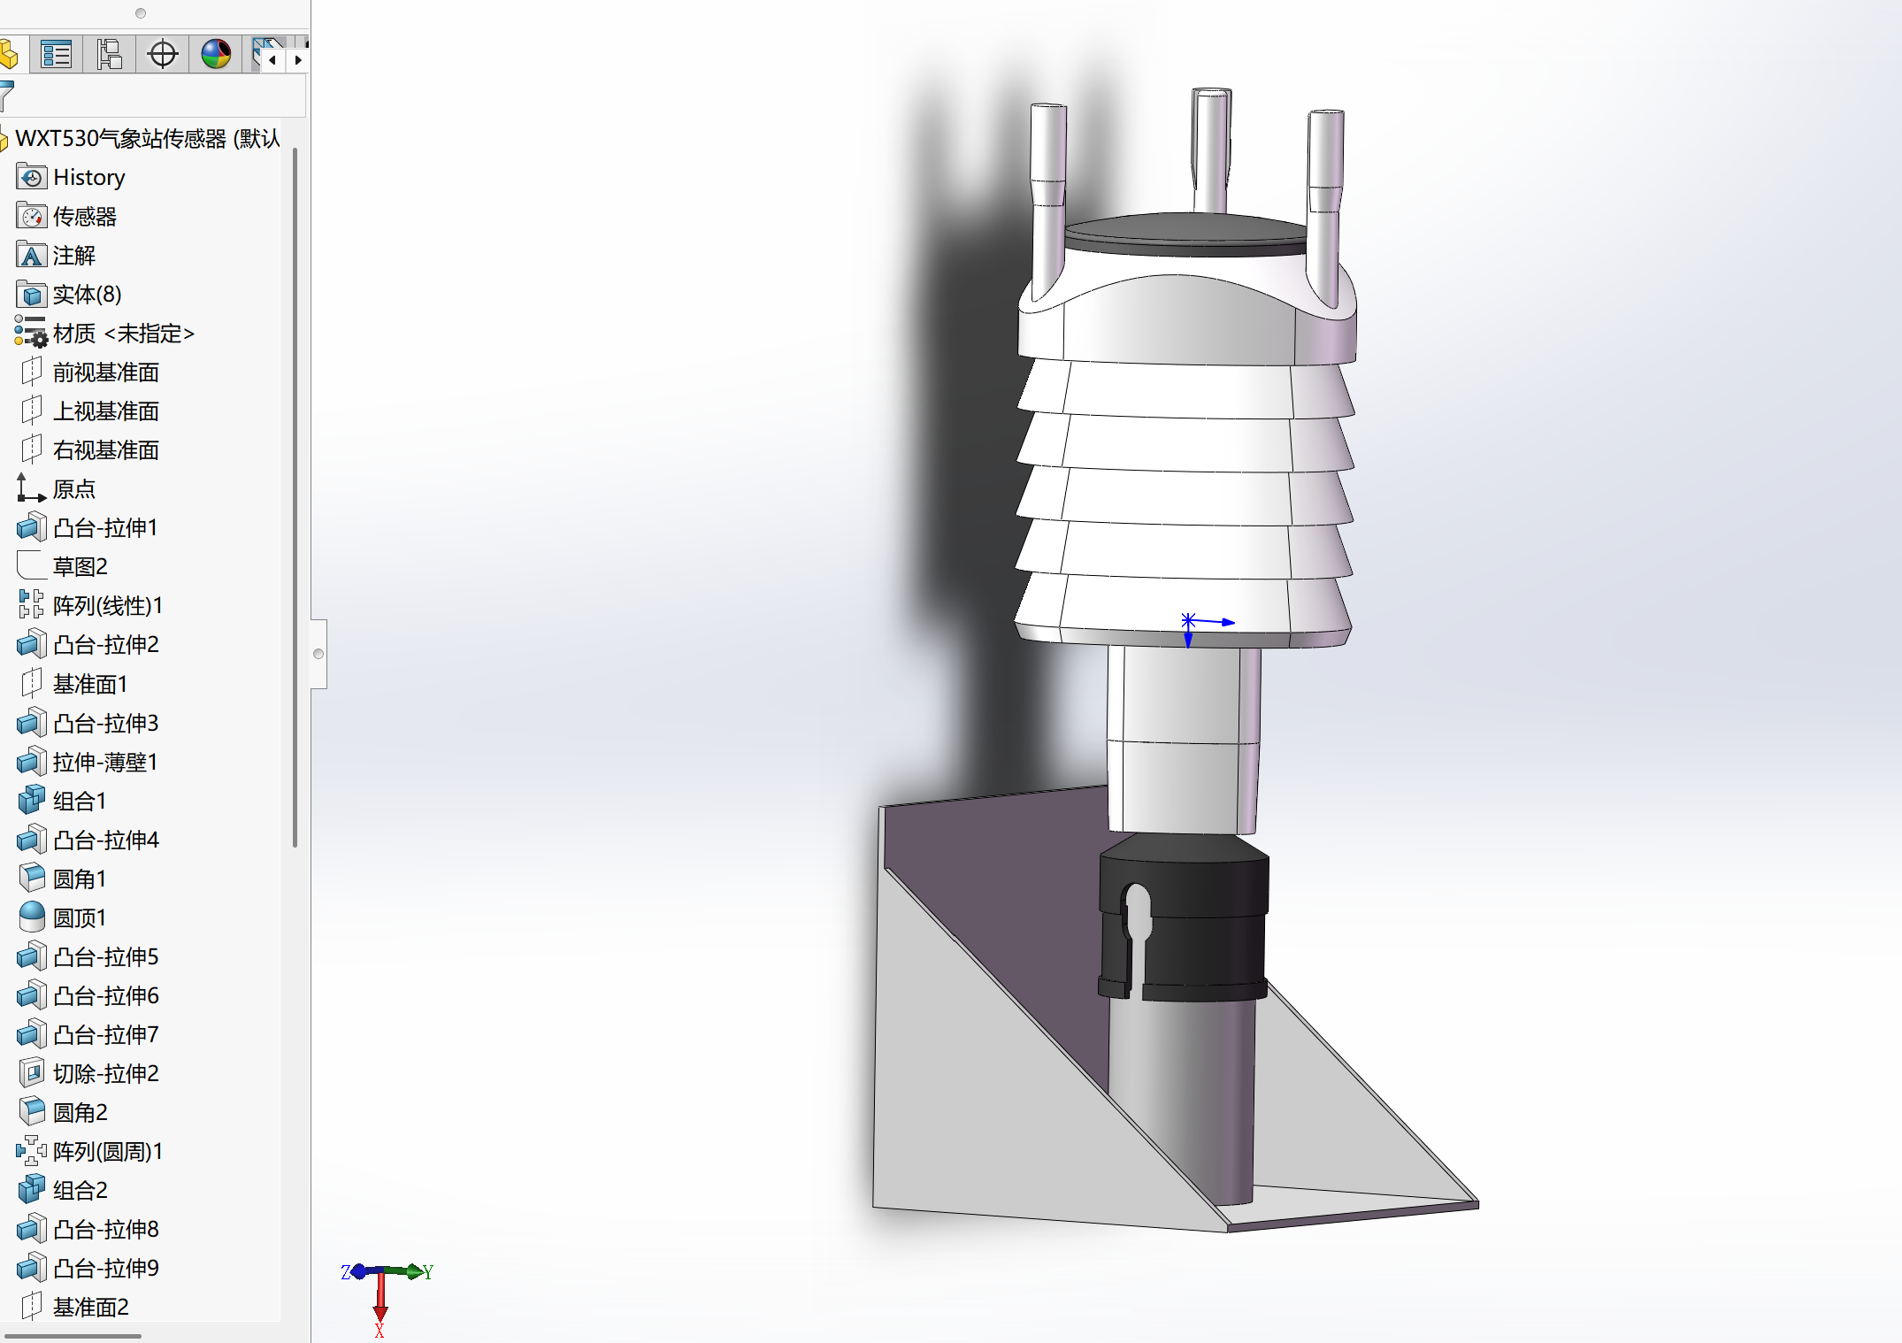Click the 传感器 sensors folder icon
Image resolution: width=1902 pixels, height=1343 pixels.
pos(32,216)
